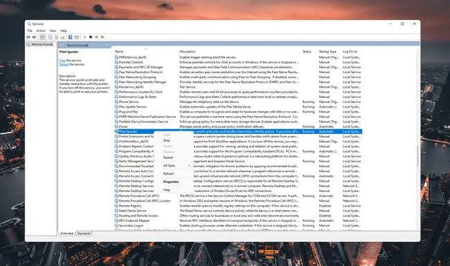Click the gear icon beside Retail Demo Service

click(x=116, y=211)
